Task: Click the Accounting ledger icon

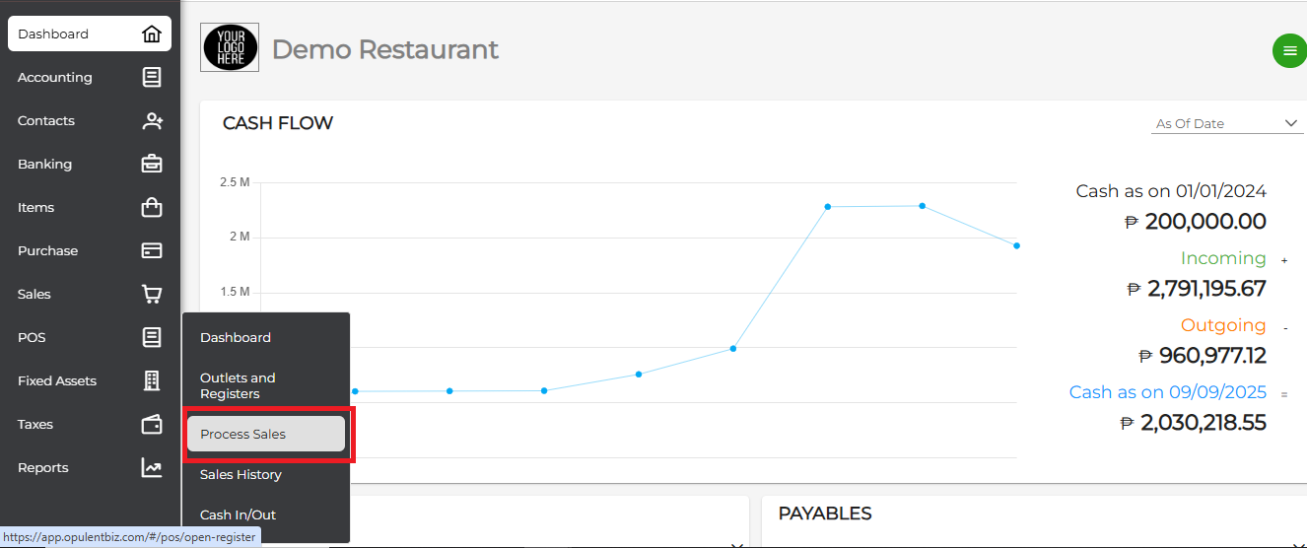Action: coord(152,78)
